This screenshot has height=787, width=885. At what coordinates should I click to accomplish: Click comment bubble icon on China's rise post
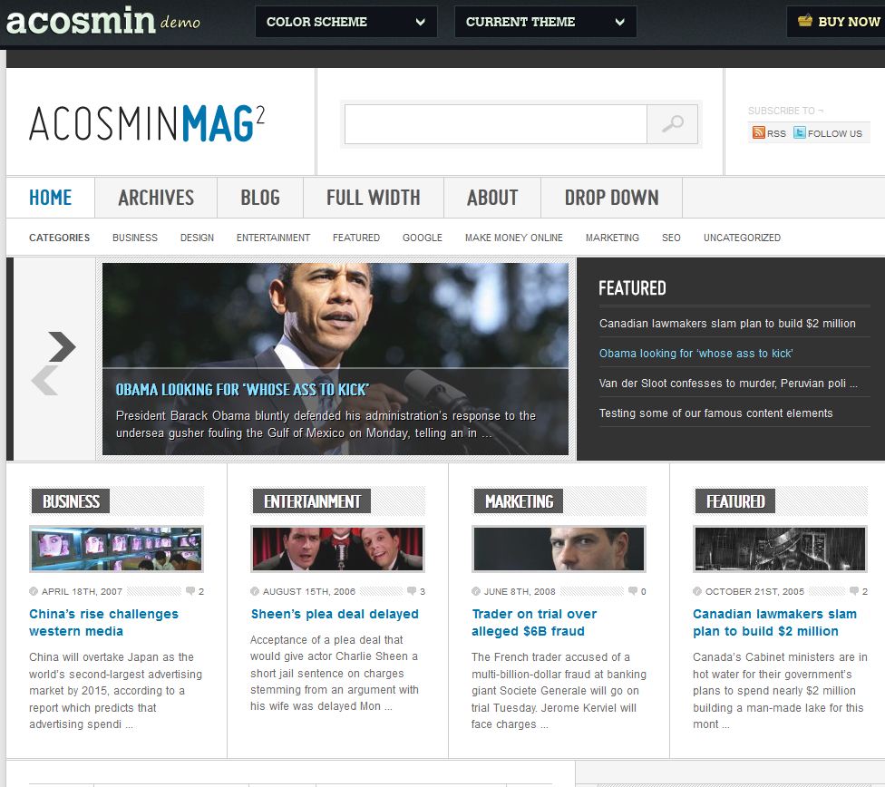click(x=190, y=591)
